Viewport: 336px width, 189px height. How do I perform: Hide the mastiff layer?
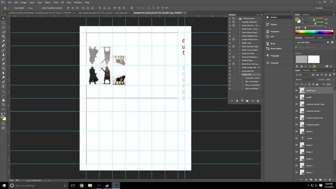point(297,97)
